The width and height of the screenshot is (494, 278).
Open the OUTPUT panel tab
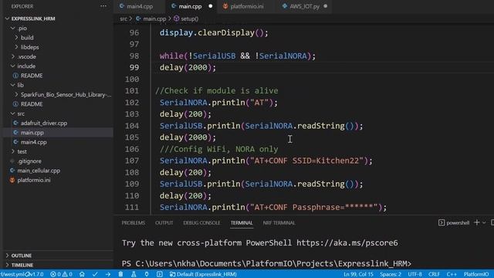164,223
